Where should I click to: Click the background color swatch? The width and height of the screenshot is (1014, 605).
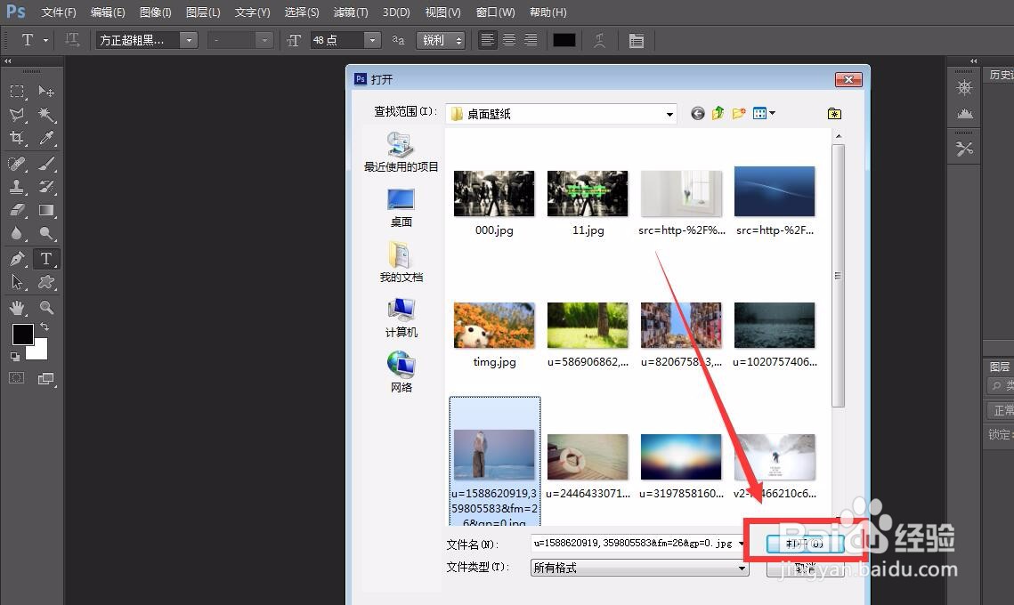[39, 351]
